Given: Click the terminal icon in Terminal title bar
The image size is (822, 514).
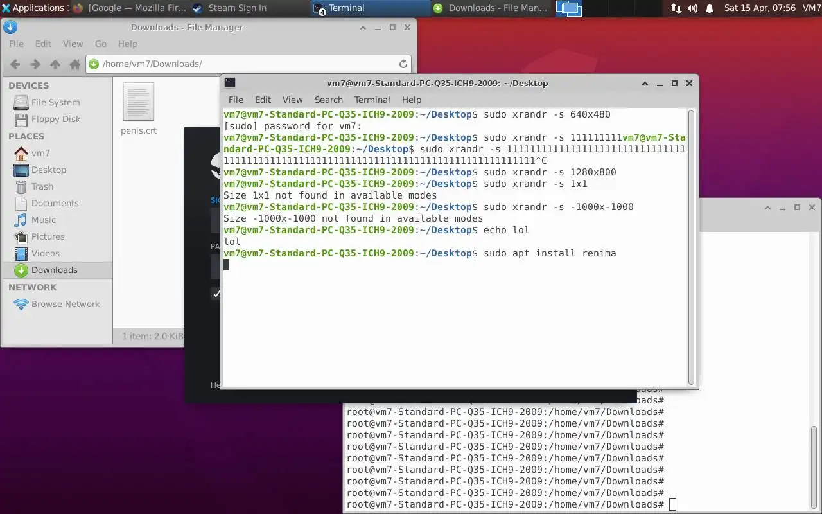Looking at the screenshot, I should point(230,83).
